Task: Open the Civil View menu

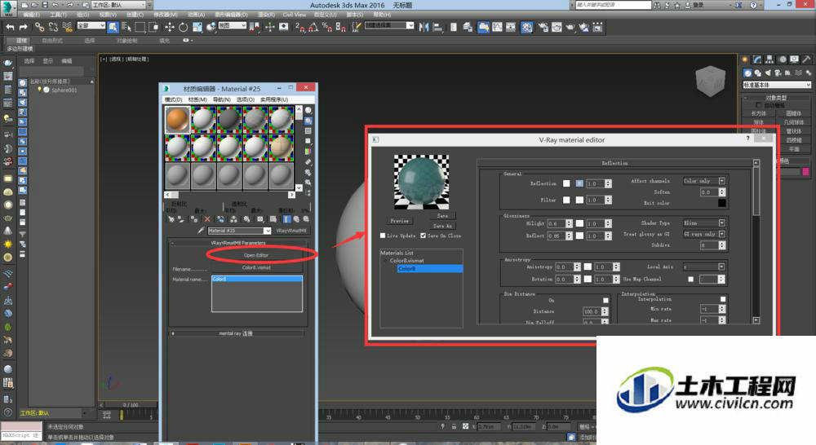Action: [x=294, y=15]
